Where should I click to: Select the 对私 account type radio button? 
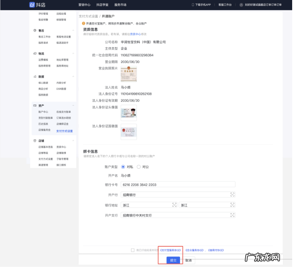click(x=124, y=167)
